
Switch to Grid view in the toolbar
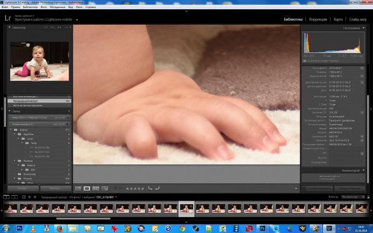pyautogui.click(x=78, y=189)
